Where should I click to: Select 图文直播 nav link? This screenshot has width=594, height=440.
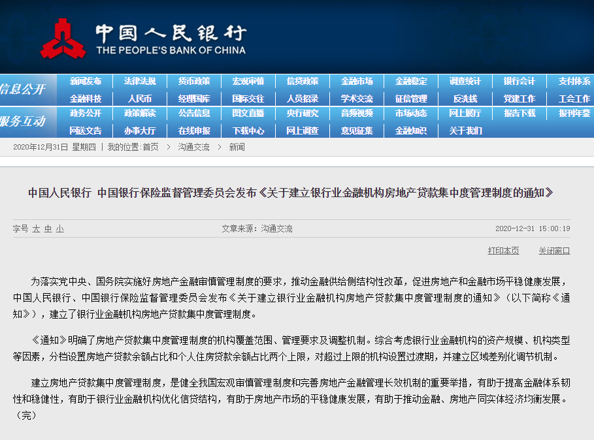tap(248, 113)
